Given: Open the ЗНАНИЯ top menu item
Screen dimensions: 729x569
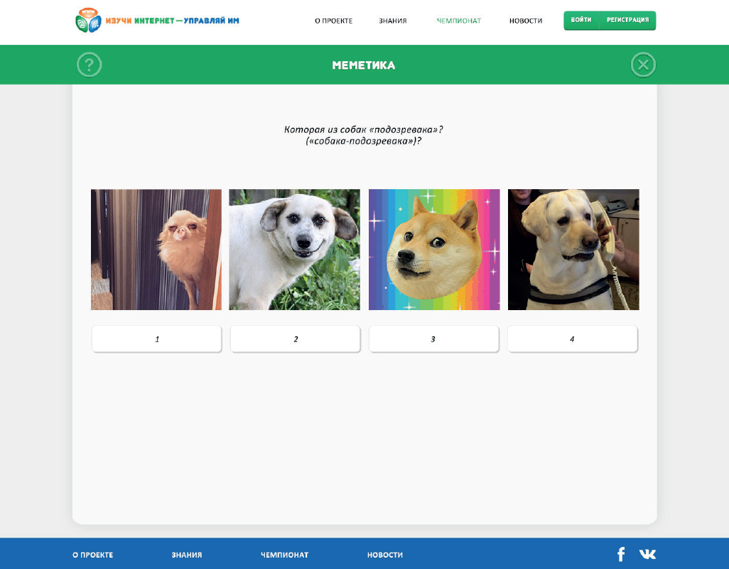Looking at the screenshot, I should 392,21.
